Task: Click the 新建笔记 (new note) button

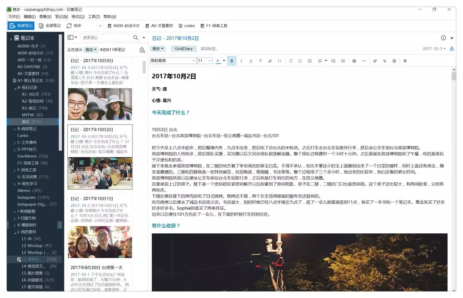Action: click(21, 26)
